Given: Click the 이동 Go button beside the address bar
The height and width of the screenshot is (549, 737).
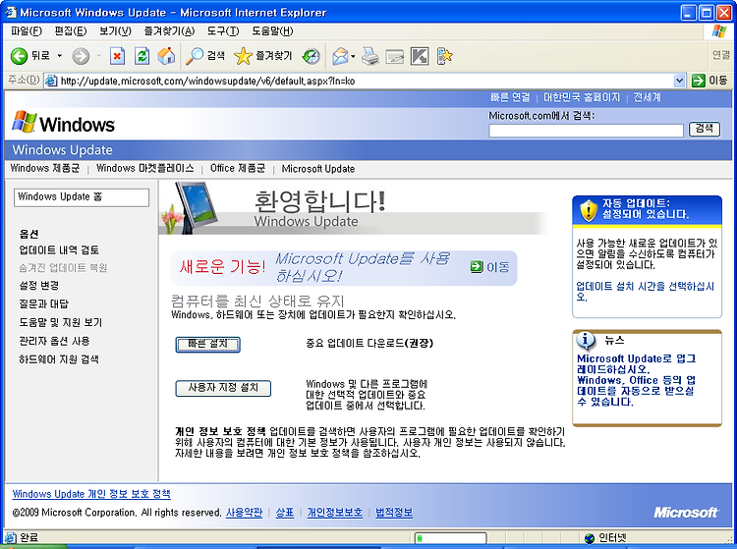Looking at the screenshot, I should pos(709,81).
